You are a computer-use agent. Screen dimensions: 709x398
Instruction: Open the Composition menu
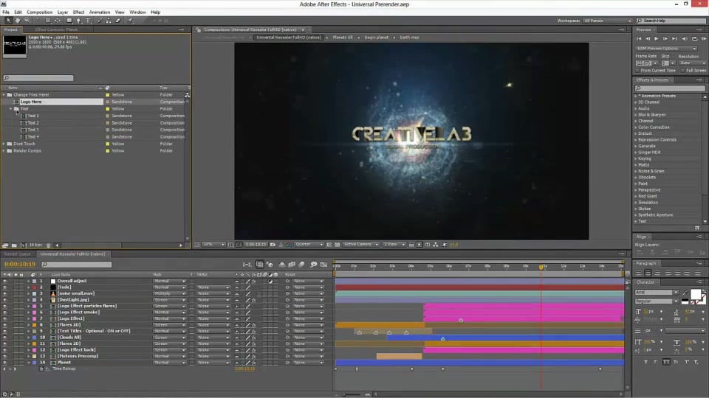tap(39, 13)
